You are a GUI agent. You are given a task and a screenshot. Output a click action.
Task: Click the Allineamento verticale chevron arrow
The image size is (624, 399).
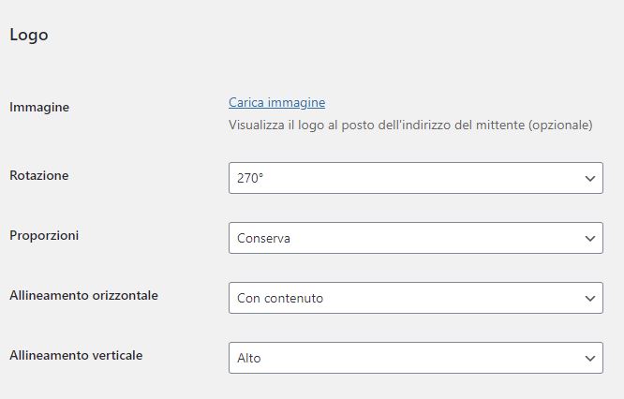pyautogui.click(x=590, y=358)
